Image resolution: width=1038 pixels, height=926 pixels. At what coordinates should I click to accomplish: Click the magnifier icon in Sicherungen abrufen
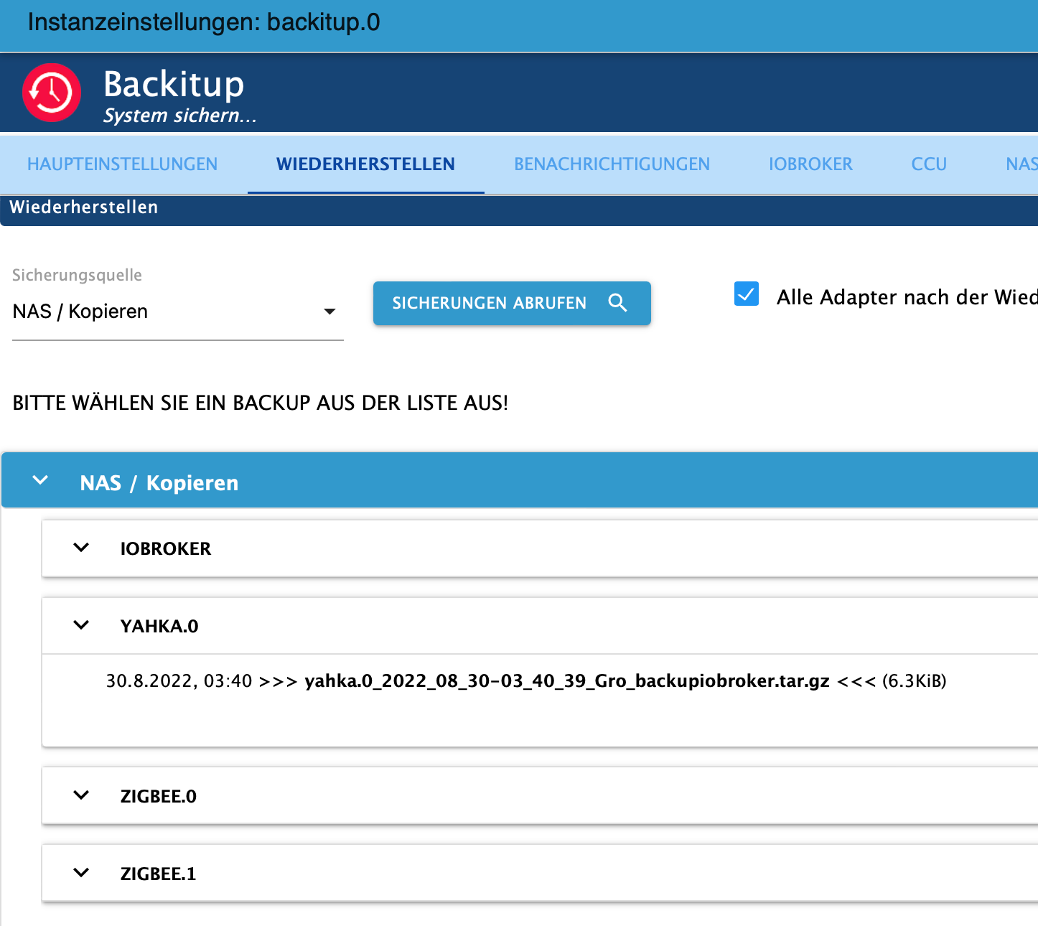coord(617,303)
